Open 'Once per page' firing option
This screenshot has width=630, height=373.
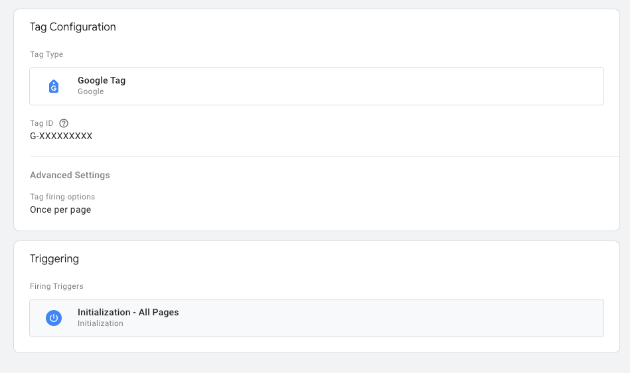pyautogui.click(x=60, y=209)
